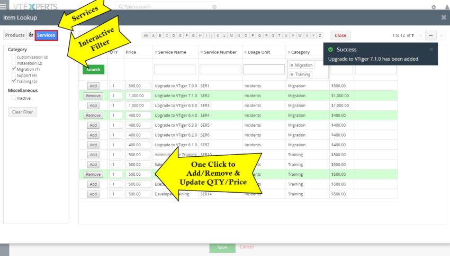Toggle the Installation (2) category checkbox
Viewport: 450px width, 256px height.
coord(13,63)
